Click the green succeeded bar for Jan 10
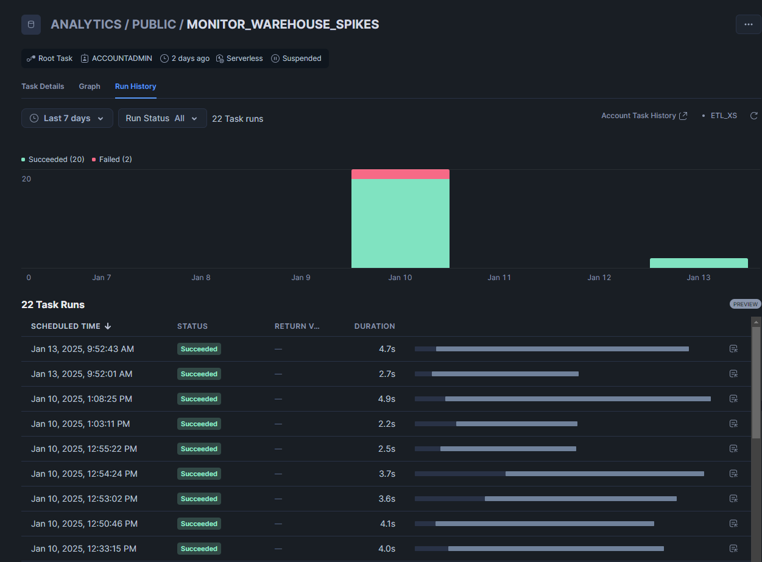The image size is (762, 562). (400, 223)
